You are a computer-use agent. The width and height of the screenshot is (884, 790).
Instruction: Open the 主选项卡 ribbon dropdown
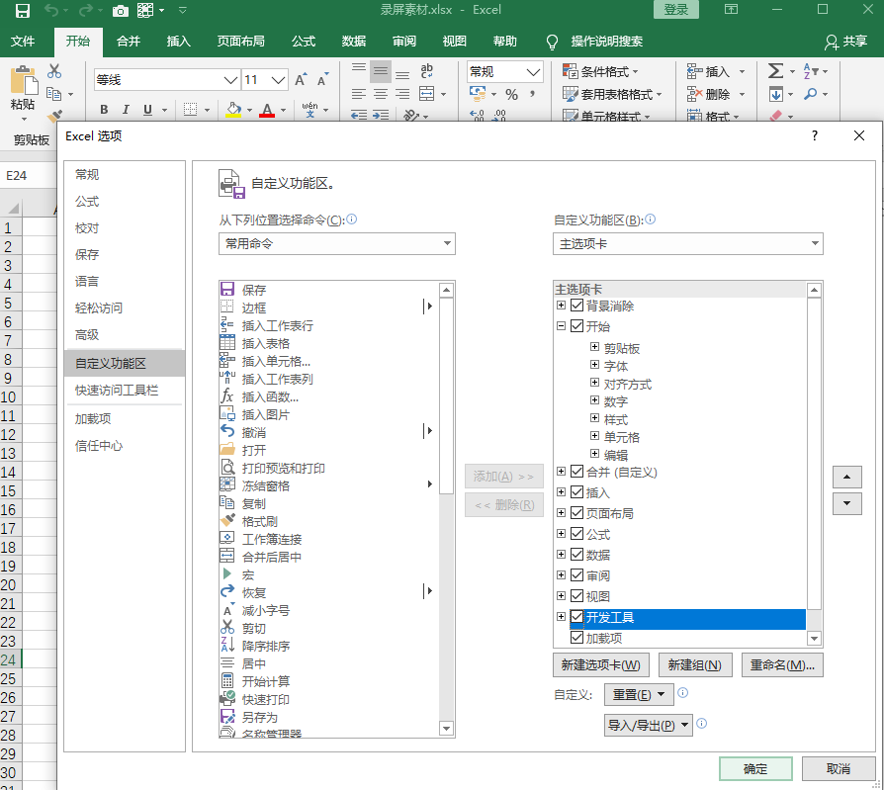click(688, 243)
